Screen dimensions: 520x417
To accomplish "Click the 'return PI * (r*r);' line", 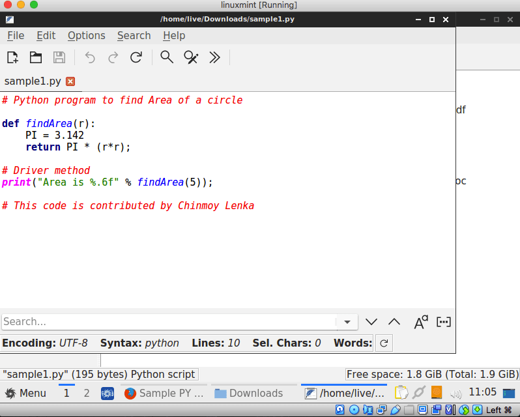I will tap(78, 147).
